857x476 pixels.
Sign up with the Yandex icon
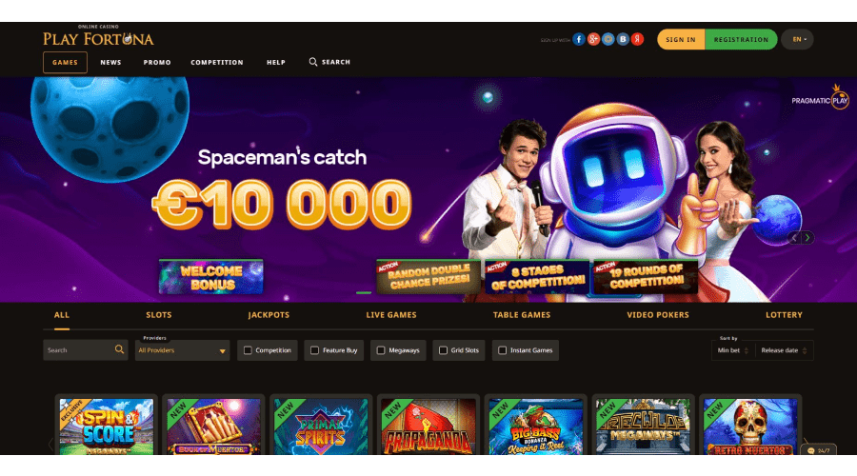coord(637,39)
